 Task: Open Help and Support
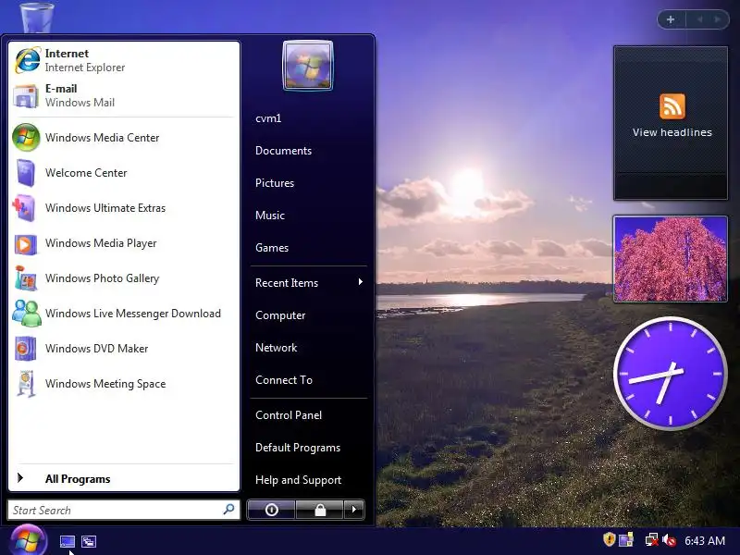[x=298, y=480]
